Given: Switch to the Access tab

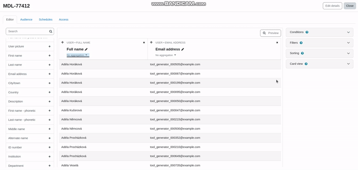Looking at the screenshot, I should pos(64,20).
